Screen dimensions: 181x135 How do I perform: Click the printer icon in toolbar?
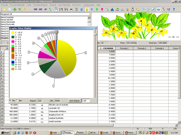[71, 9]
